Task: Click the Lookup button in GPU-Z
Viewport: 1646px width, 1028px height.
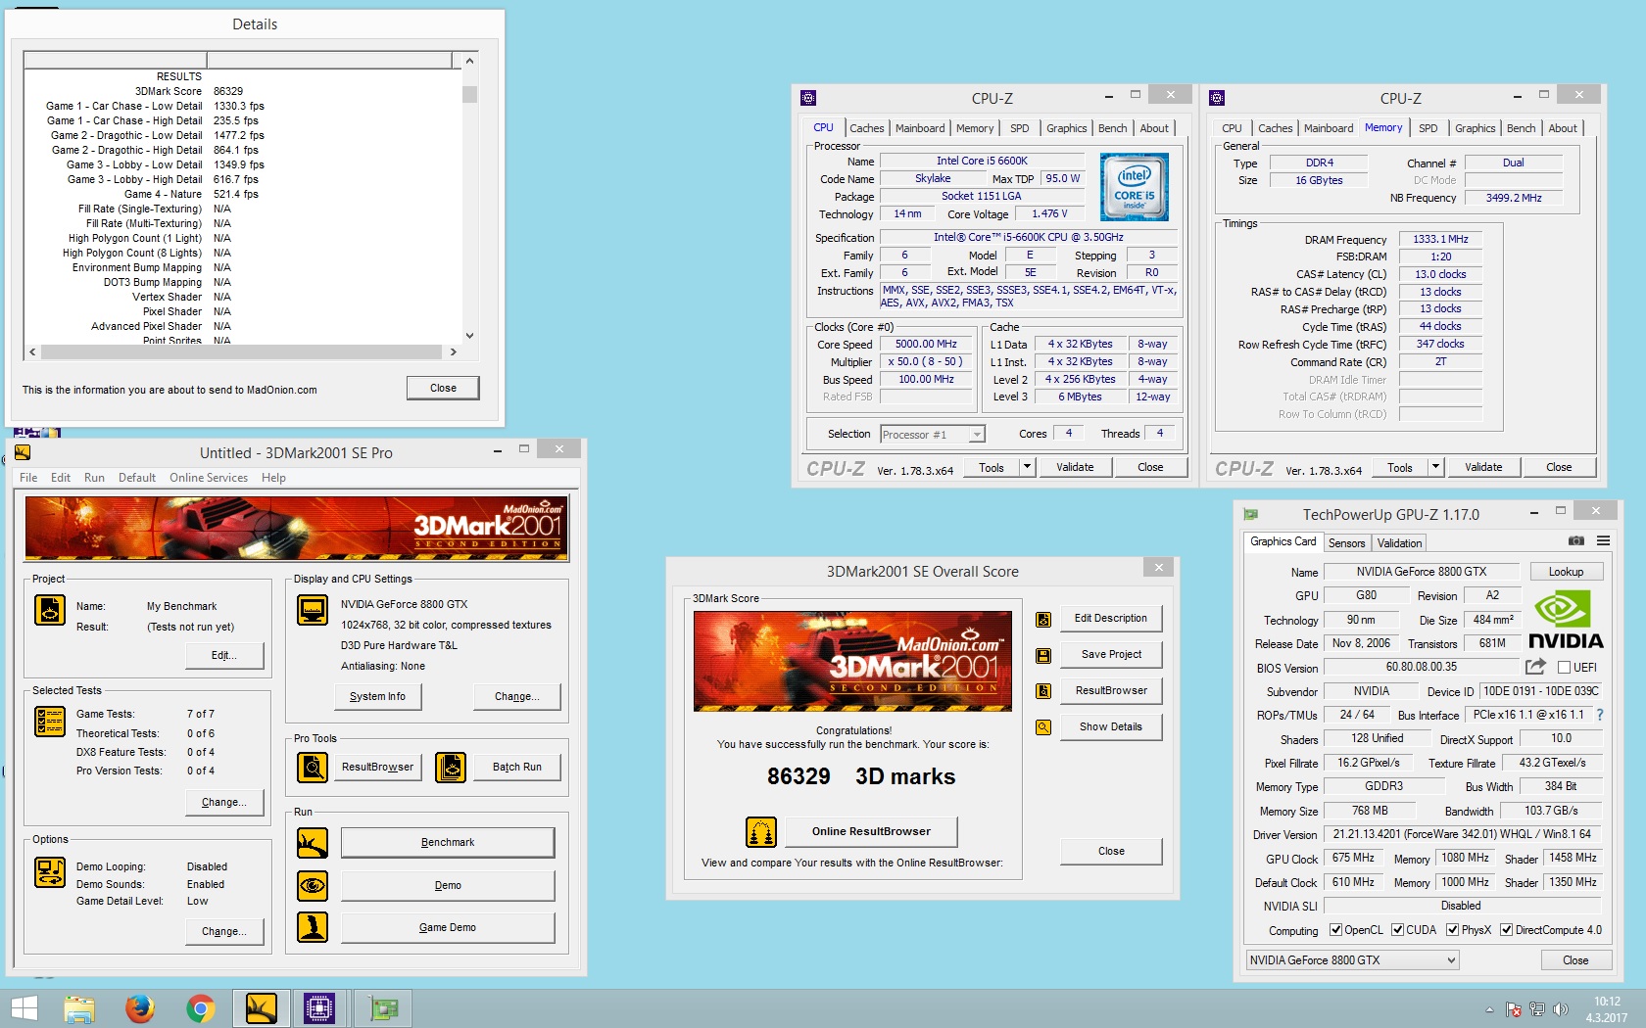Action: tap(1566, 572)
